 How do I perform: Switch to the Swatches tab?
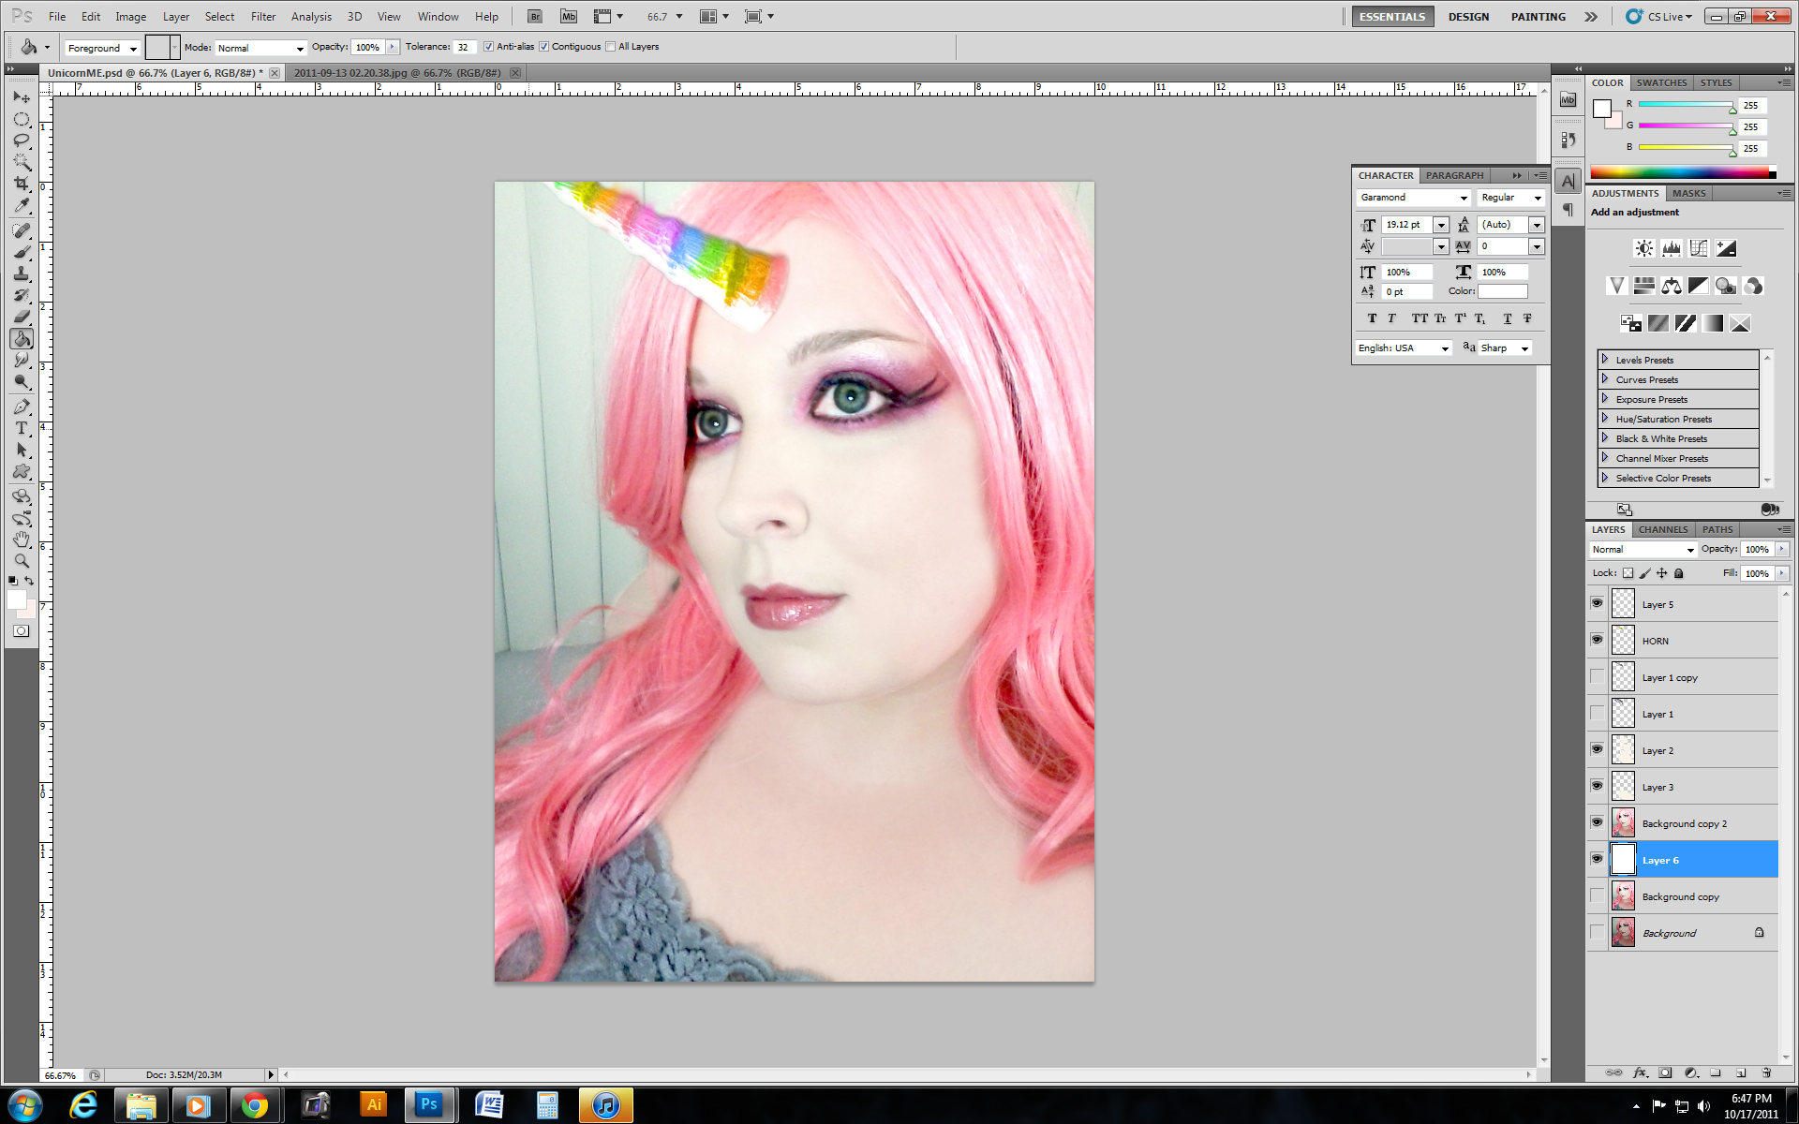tap(1661, 82)
